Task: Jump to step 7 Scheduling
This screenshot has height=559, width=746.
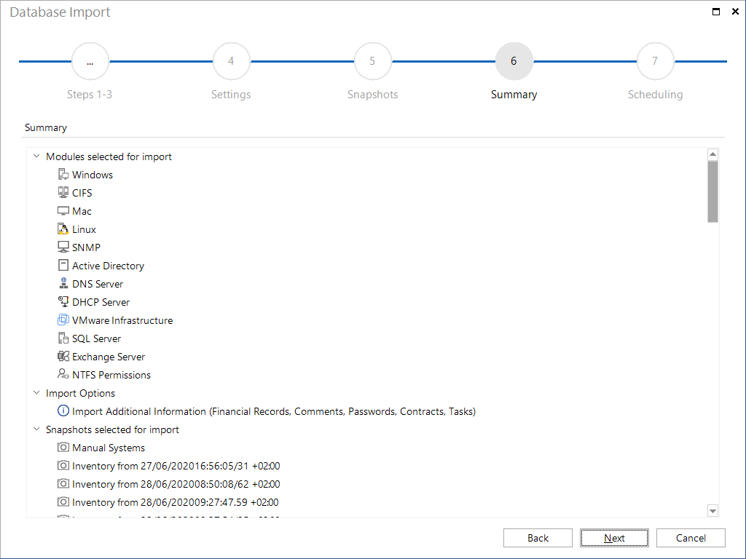Action: tap(655, 61)
